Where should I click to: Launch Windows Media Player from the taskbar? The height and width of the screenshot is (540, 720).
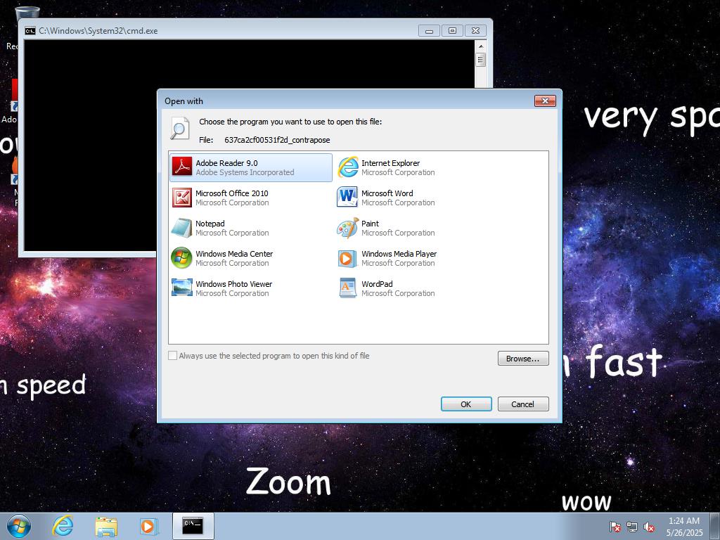click(x=149, y=526)
